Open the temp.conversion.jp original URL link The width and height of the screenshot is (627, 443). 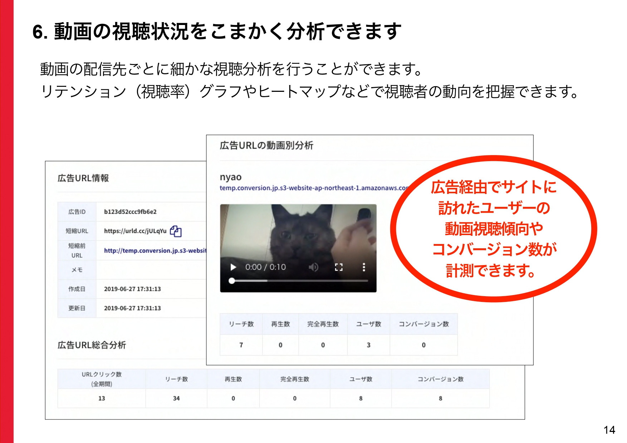156,250
